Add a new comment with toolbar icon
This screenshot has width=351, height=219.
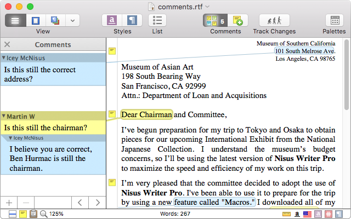[237, 21]
